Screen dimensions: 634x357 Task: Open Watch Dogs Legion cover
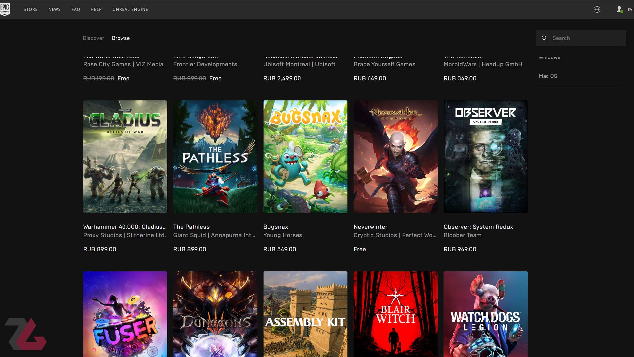pyautogui.click(x=486, y=314)
